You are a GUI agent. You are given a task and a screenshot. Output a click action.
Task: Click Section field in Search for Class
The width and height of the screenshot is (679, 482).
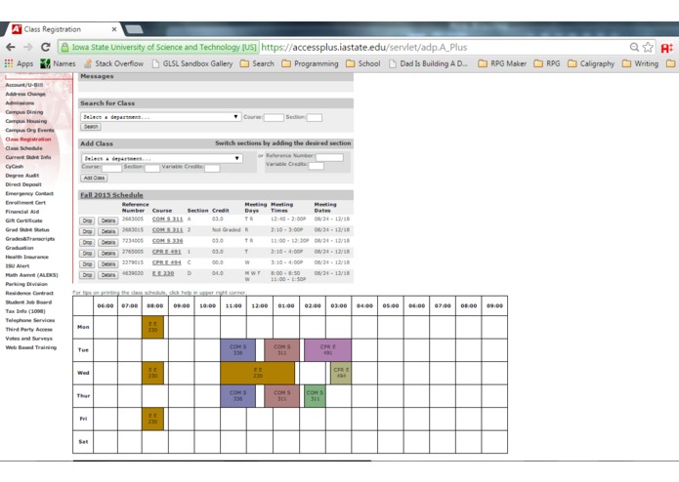[x=315, y=118]
